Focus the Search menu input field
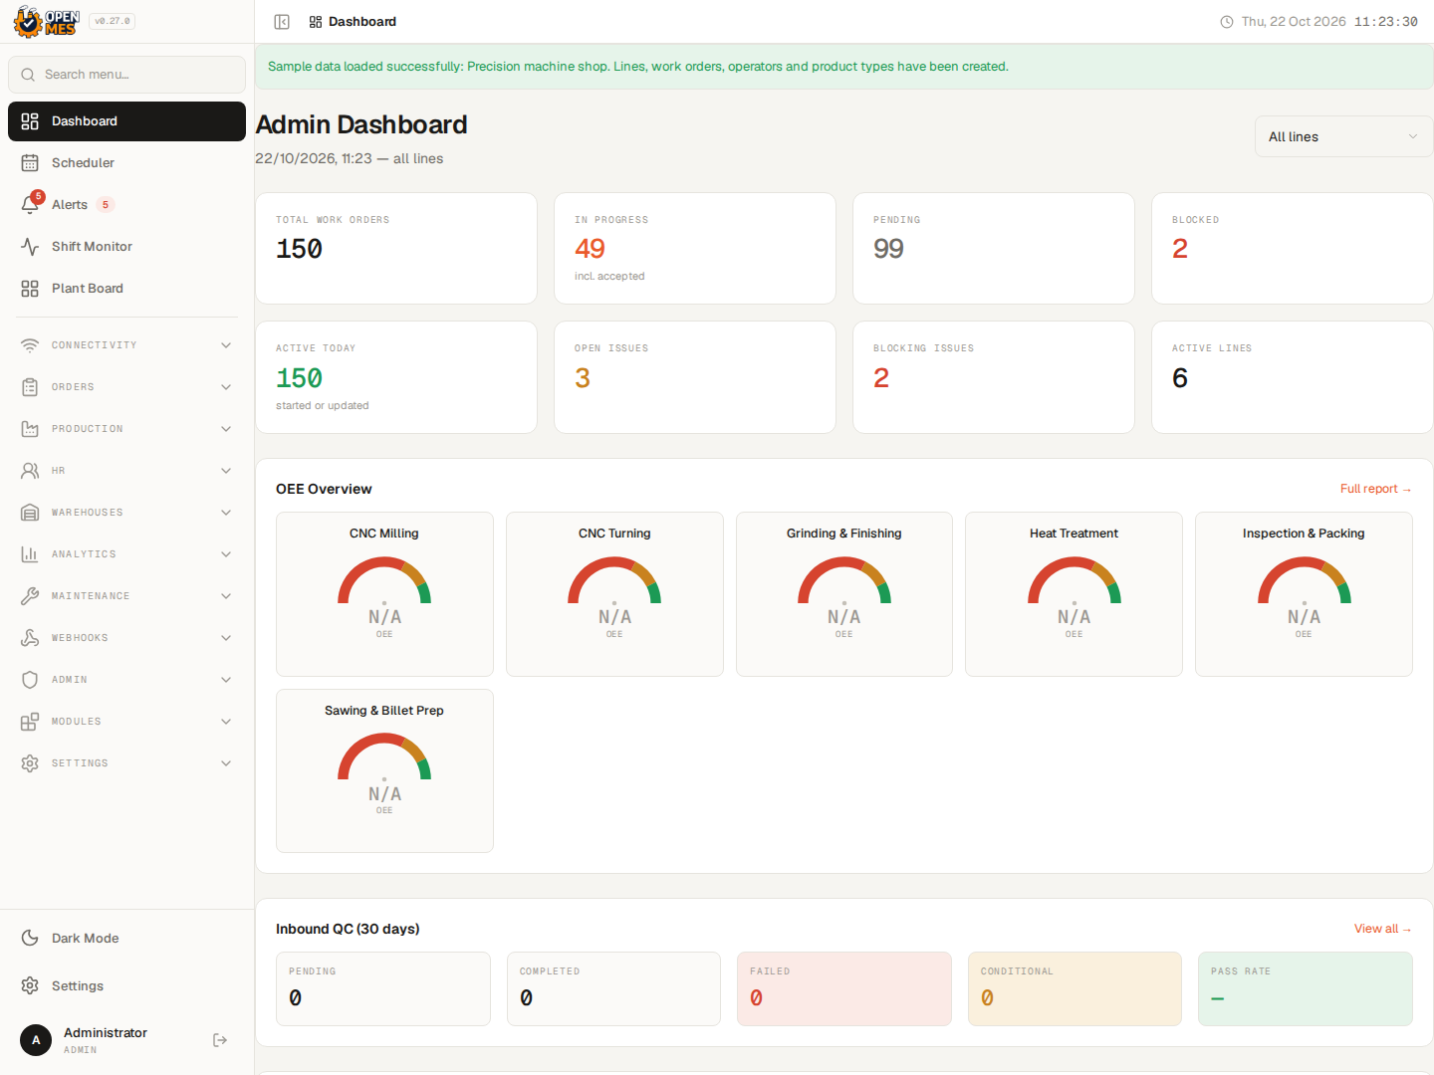Image resolution: width=1434 pixels, height=1075 pixels. pos(126,75)
